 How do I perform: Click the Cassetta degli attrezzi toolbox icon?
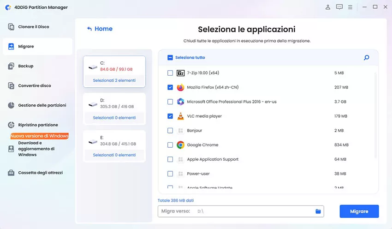[11, 173]
